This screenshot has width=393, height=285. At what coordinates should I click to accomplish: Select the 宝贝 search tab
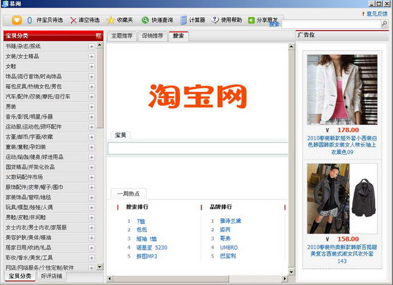click(120, 135)
